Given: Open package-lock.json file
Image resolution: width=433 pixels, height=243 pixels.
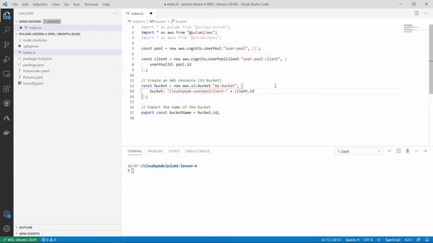Looking at the screenshot, I should [x=38, y=59].
